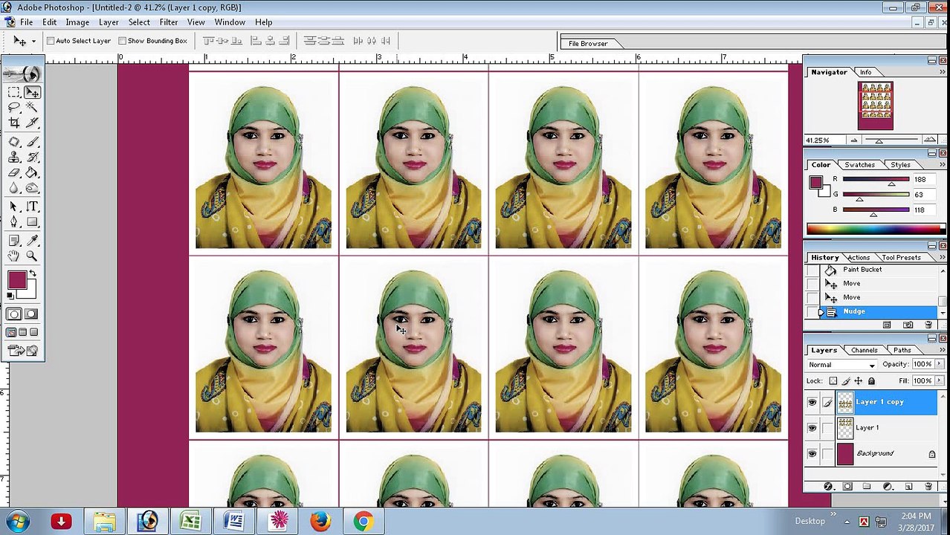This screenshot has width=950, height=535.
Task: Hide the Background layer eye
Action: click(812, 454)
